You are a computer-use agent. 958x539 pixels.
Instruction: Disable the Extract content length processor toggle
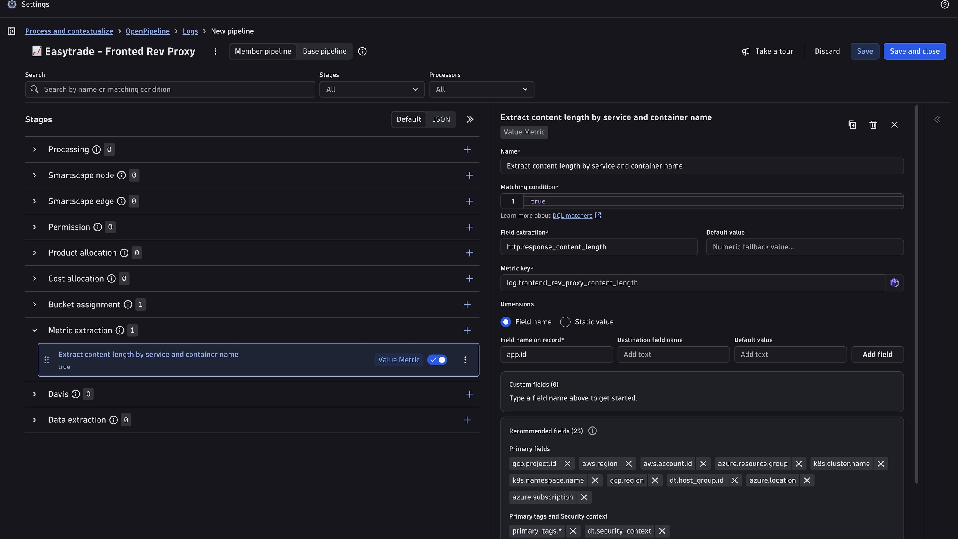click(437, 360)
